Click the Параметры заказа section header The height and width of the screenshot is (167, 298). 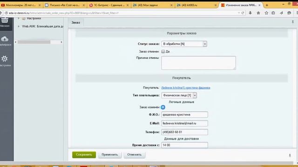click(182, 33)
